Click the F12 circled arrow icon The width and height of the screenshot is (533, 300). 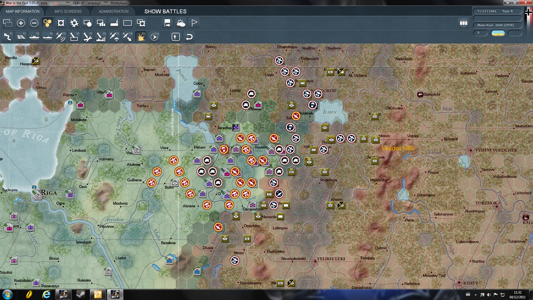point(154,37)
